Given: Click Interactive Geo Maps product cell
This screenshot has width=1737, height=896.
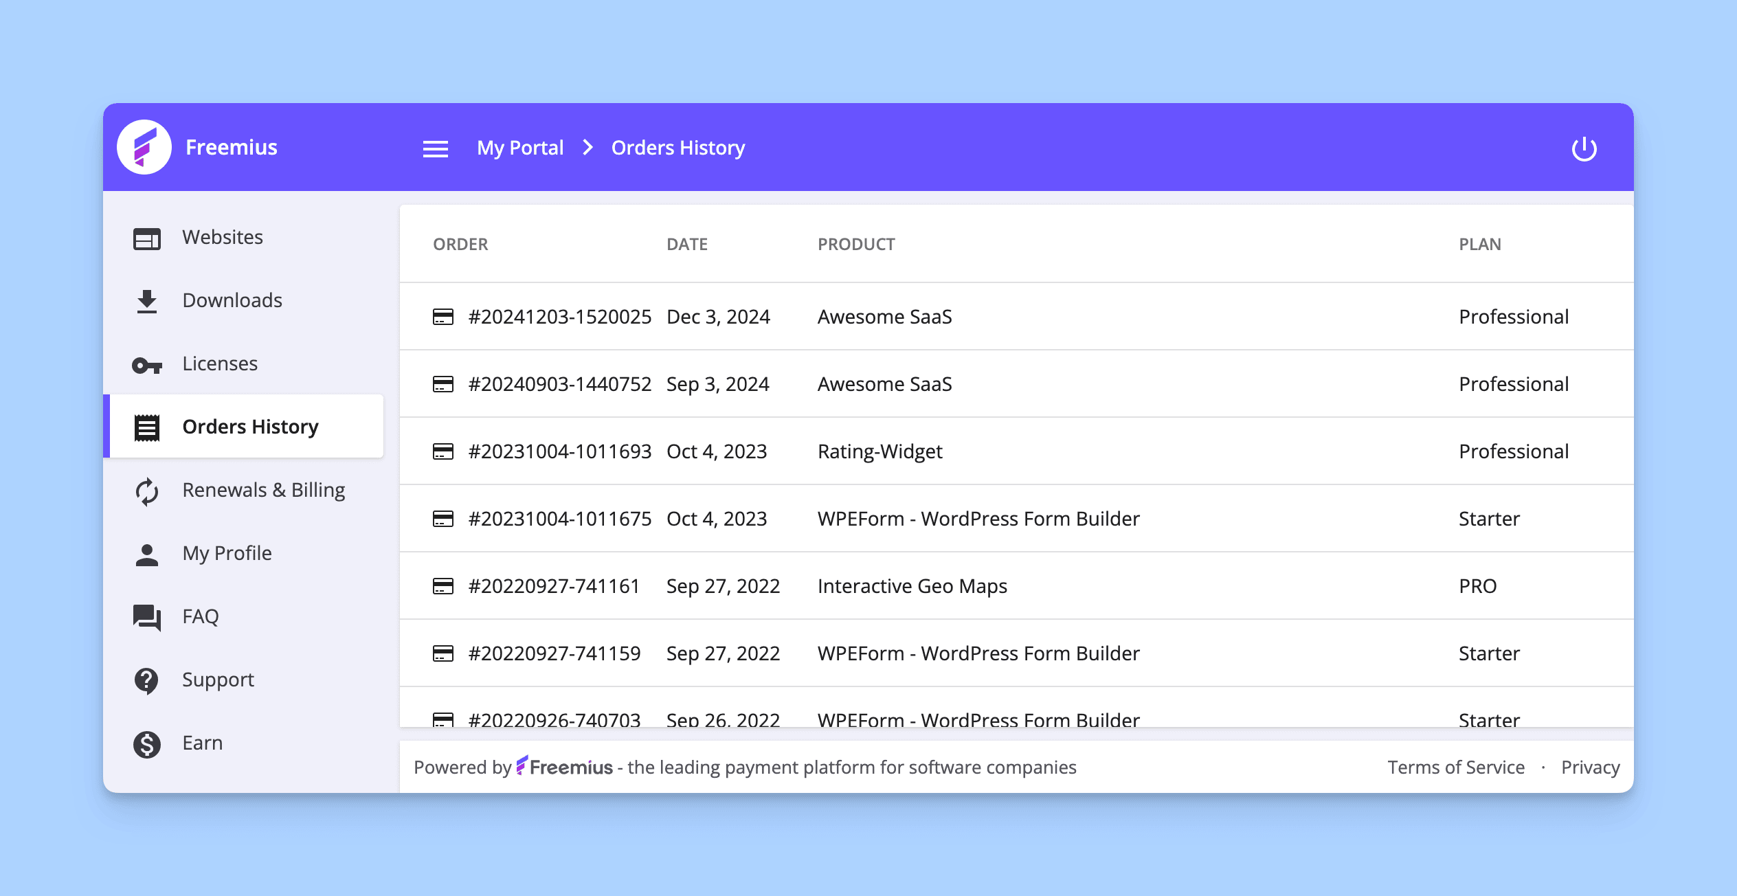Looking at the screenshot, I should point(912,586).
